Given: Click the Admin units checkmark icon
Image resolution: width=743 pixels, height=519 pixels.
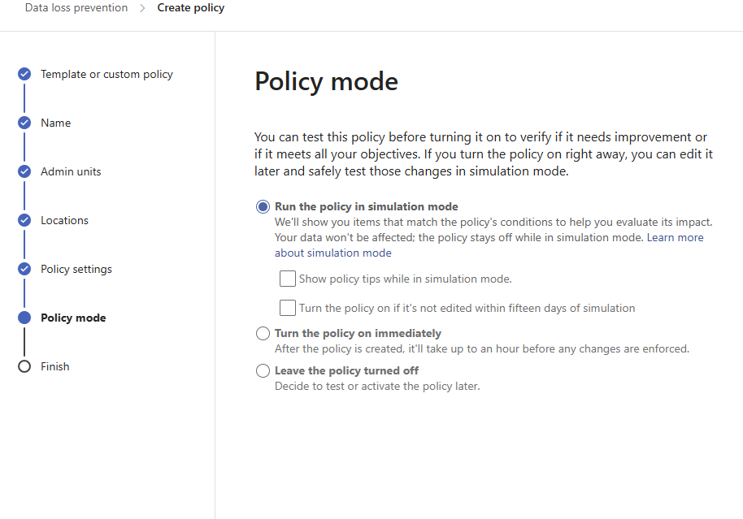Looking at the screenshot, I should pyautogui.click(x=24, y=171).
